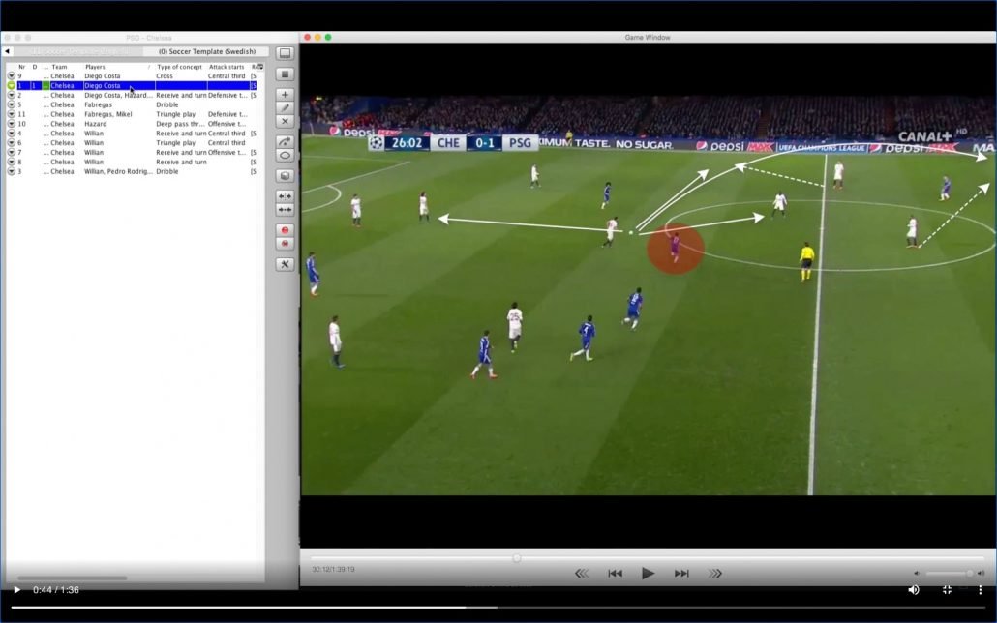Seek on the Game Window timeline slider
Image resolution: width=997 pixels, height=623 pixels.
647,558
